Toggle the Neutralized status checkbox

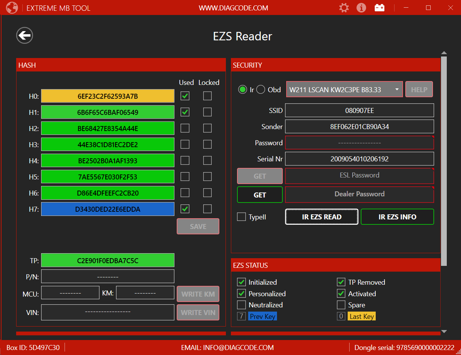(x=241, y=305)
